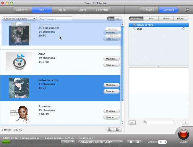Screen dimensions: 193x147
Task: Switch to detailed thumbnail list view
Action: tap(111, 19)
